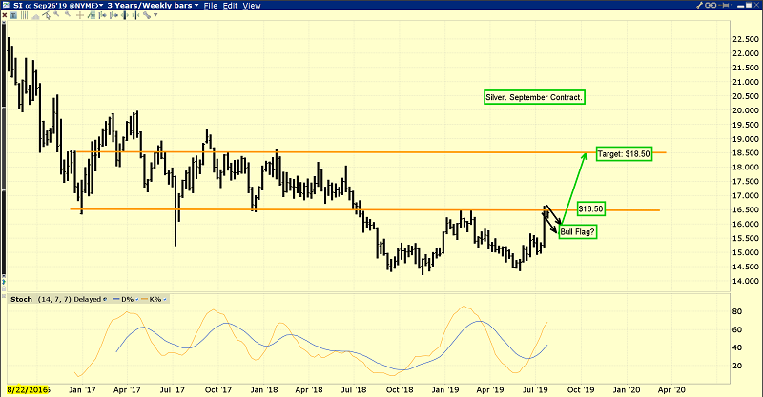Expand the small arrow beside the pin icon

pyautogui.click(x=732, y=5)
